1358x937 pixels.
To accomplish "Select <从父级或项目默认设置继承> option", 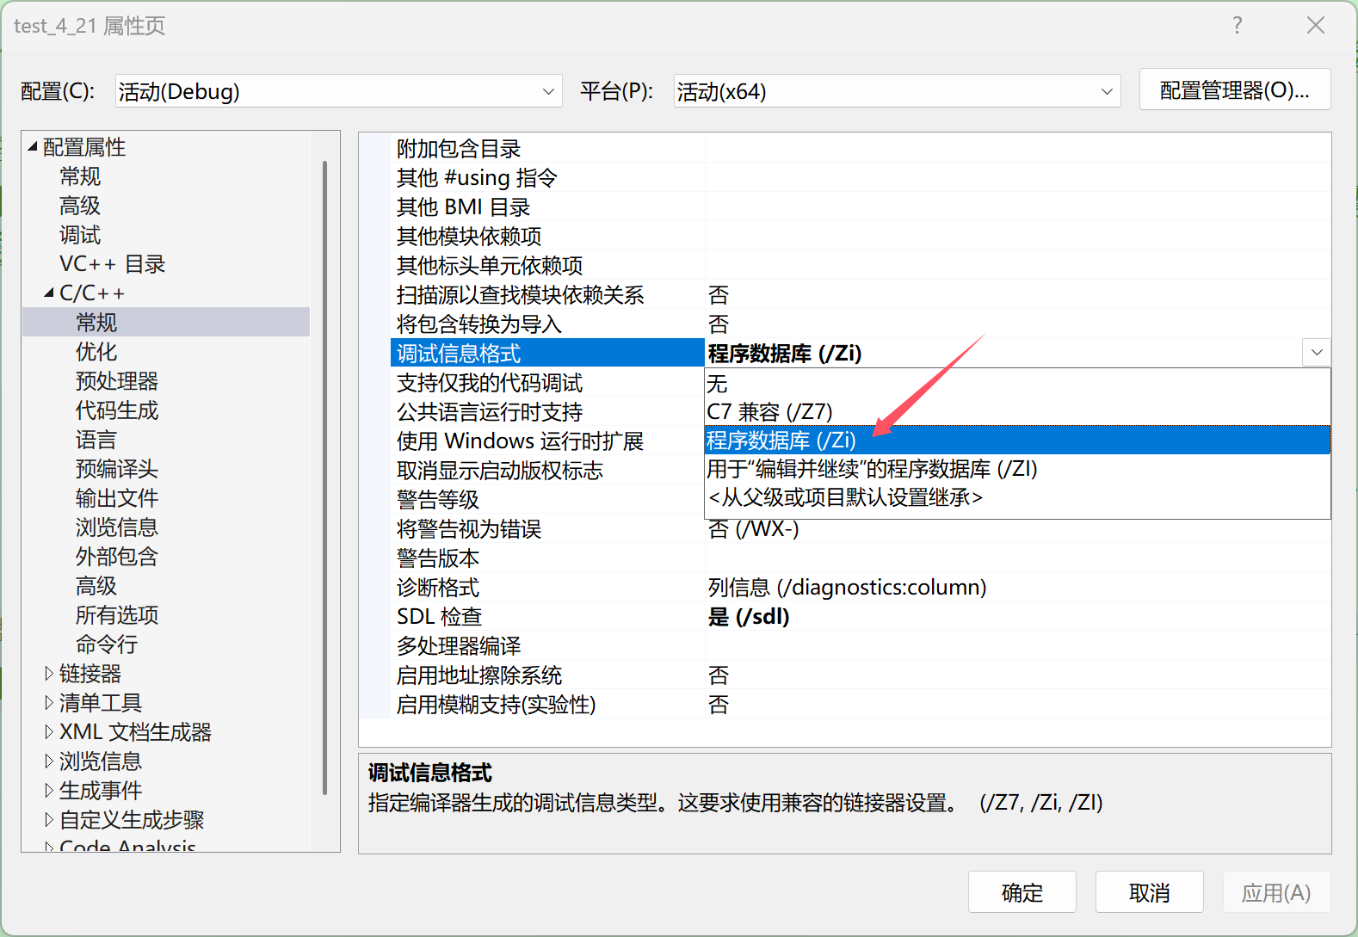I will click(x=1017, y=496).
